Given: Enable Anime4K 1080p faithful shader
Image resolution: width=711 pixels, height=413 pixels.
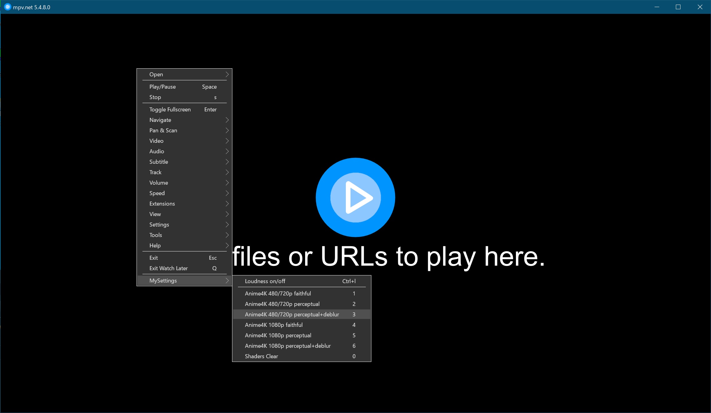Looking at the screenshot, I should [x=274, y=325].
